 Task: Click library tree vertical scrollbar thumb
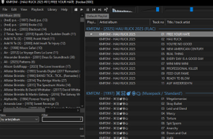pos(82,20)
